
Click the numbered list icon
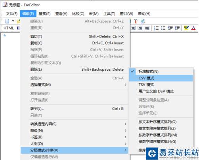click(156, 28)
